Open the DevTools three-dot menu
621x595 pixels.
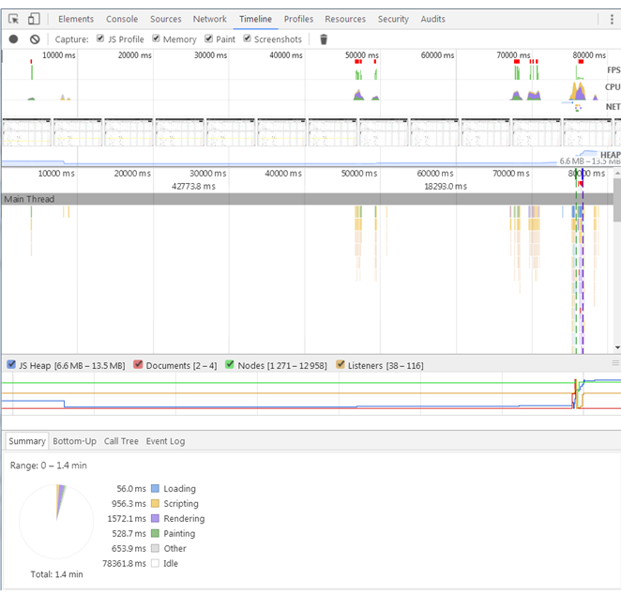tap(612, 19)
